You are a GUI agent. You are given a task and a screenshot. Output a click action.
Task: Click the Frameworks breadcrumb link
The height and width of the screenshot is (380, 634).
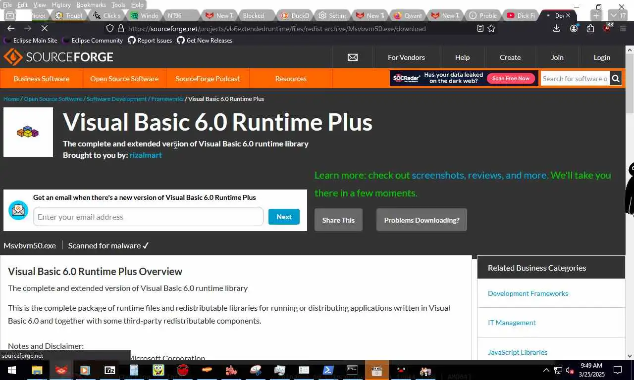tap(167, 99)
